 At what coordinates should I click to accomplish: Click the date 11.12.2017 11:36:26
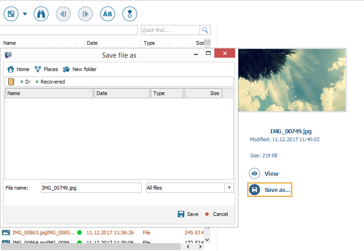pyautogui.click(x=110, y=233)
